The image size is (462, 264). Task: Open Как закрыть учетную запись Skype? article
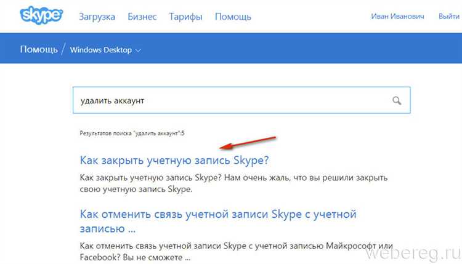[x=174, y=161]
